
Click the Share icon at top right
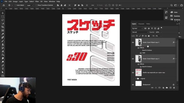pos(181,5)
